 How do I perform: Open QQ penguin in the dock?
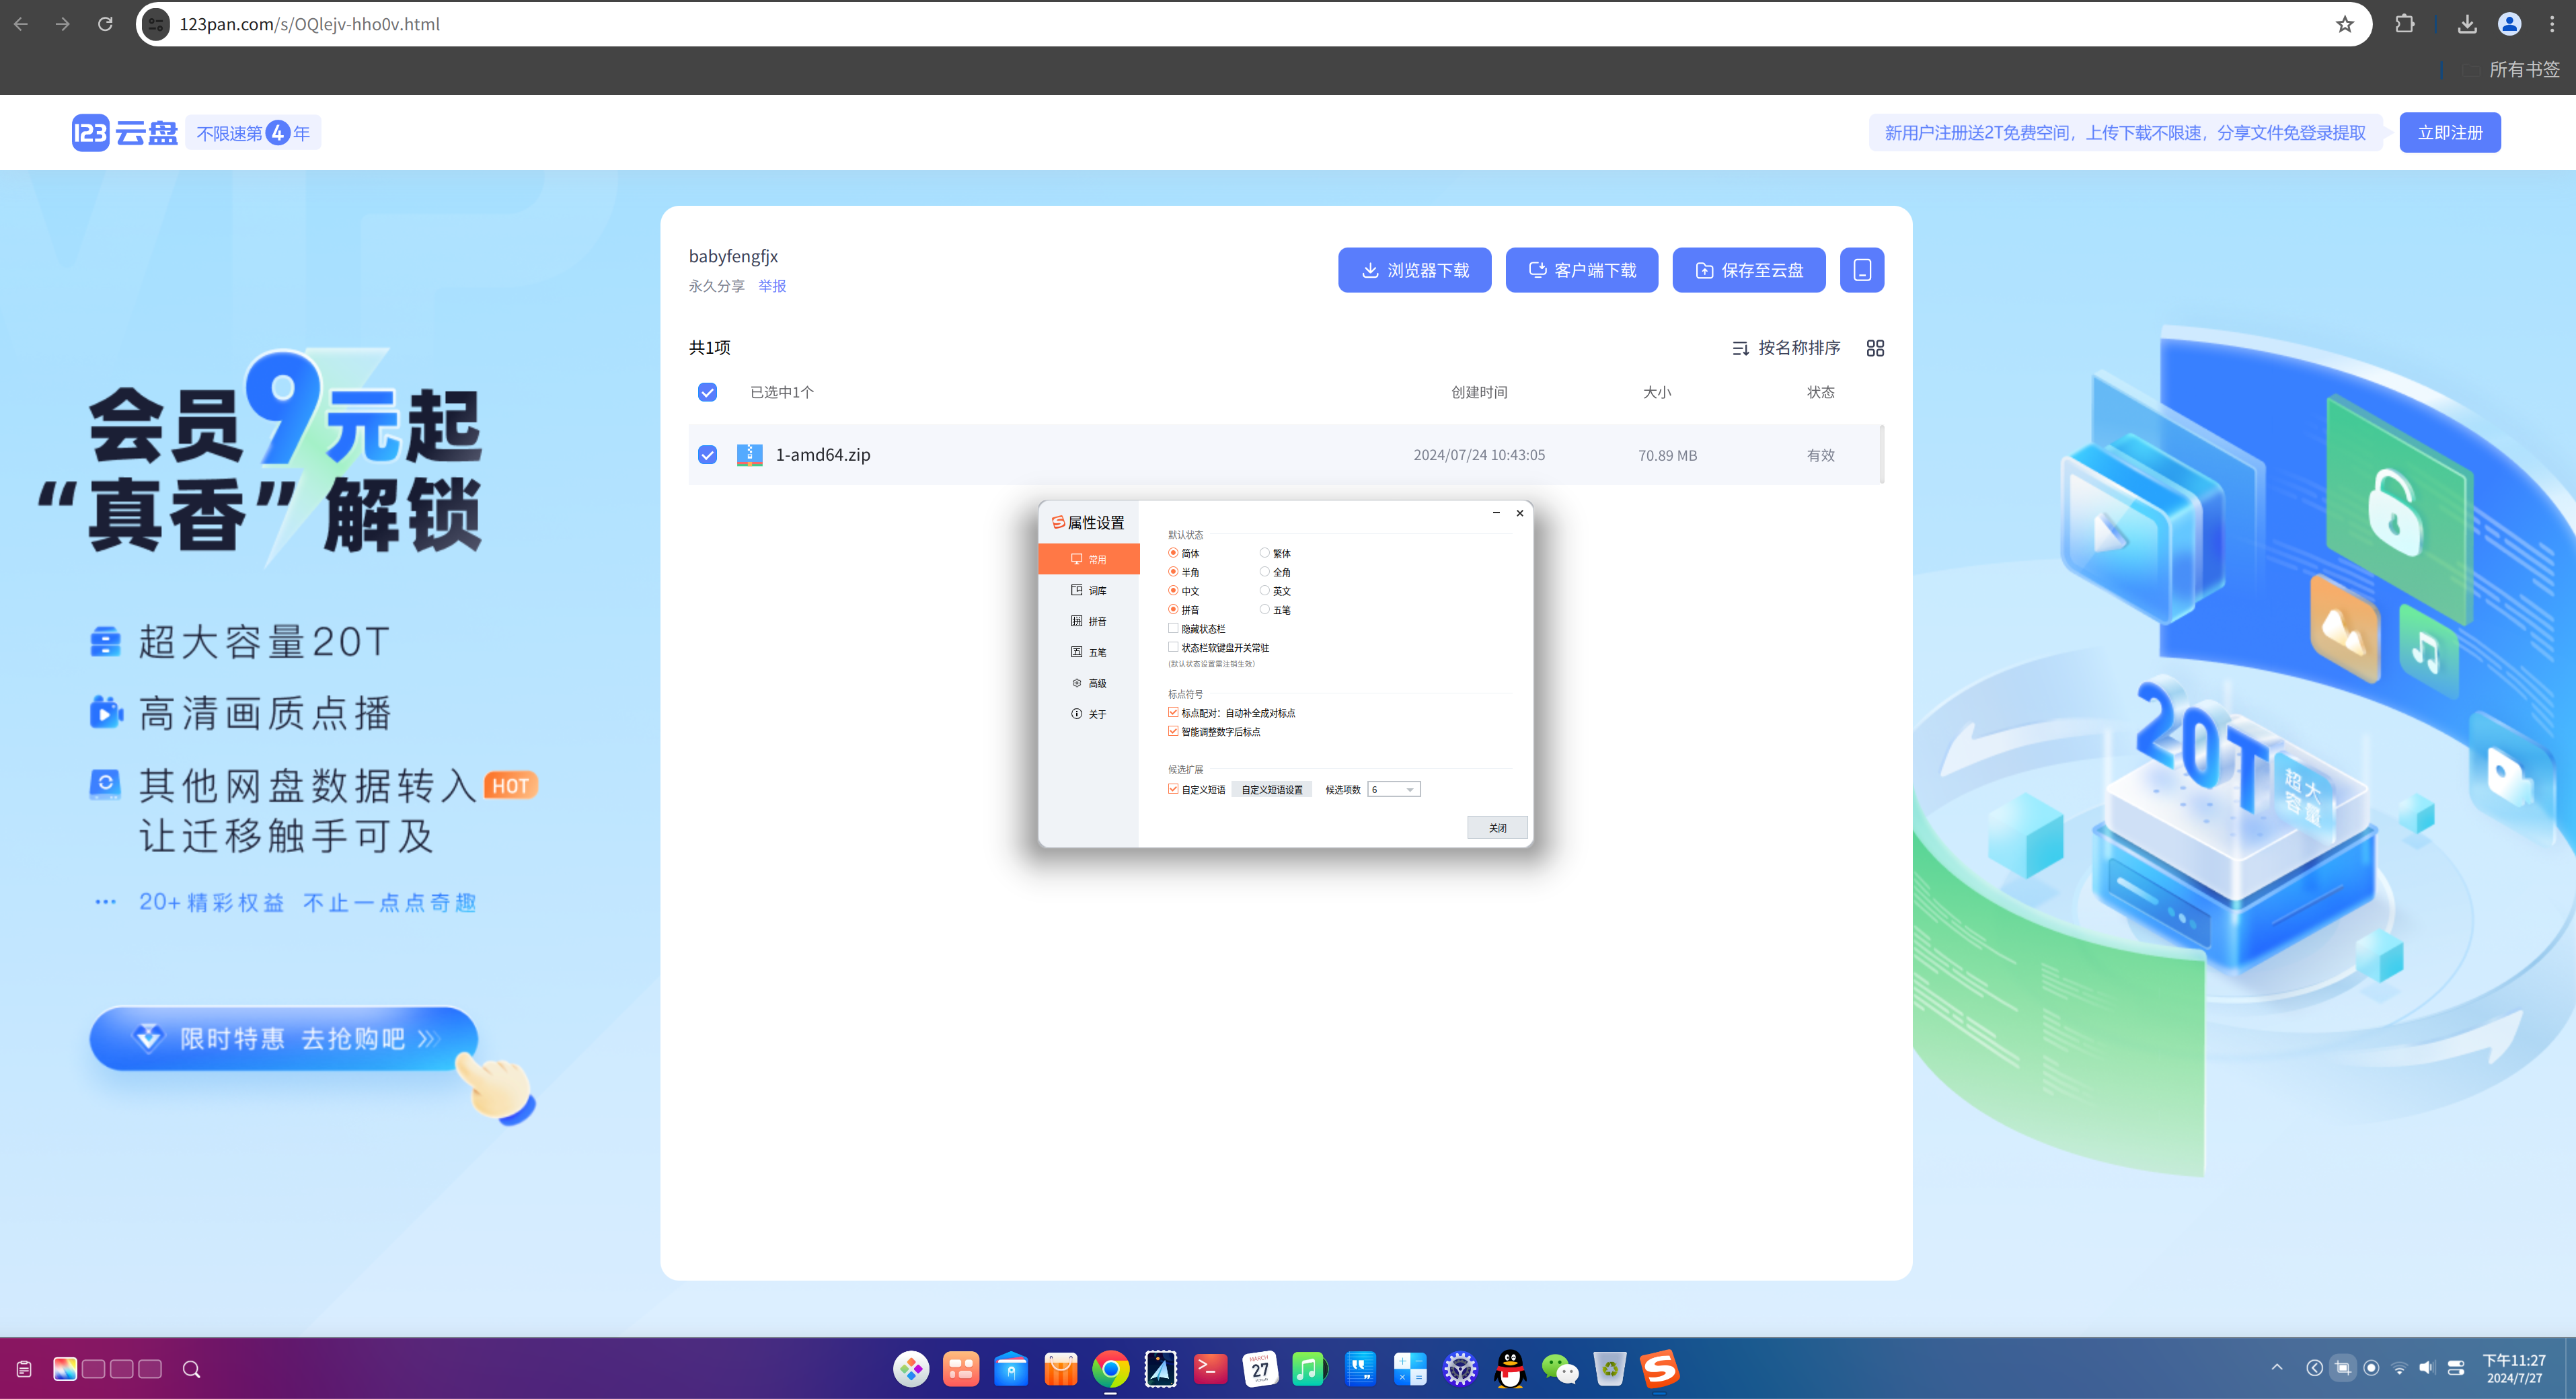tap(1510, 1369)
